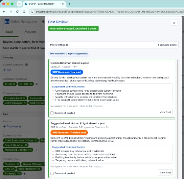
Task: Click 'SME owners buy relevance, not credentials'
Action: tap(80, 151)
